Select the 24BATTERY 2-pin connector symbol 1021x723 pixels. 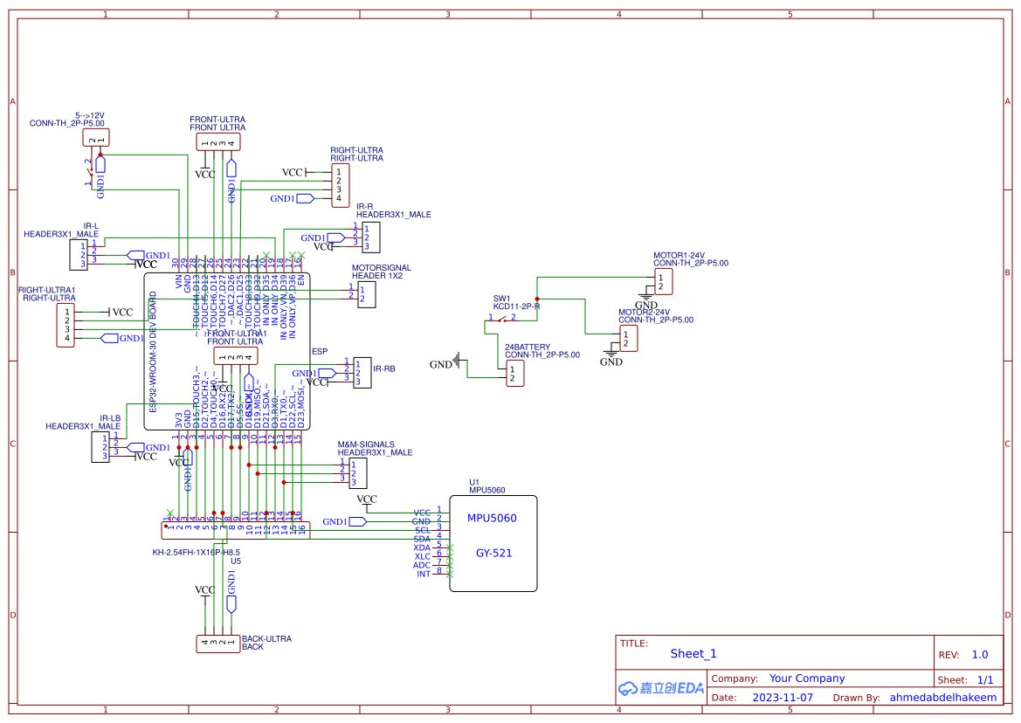(514, 375)
